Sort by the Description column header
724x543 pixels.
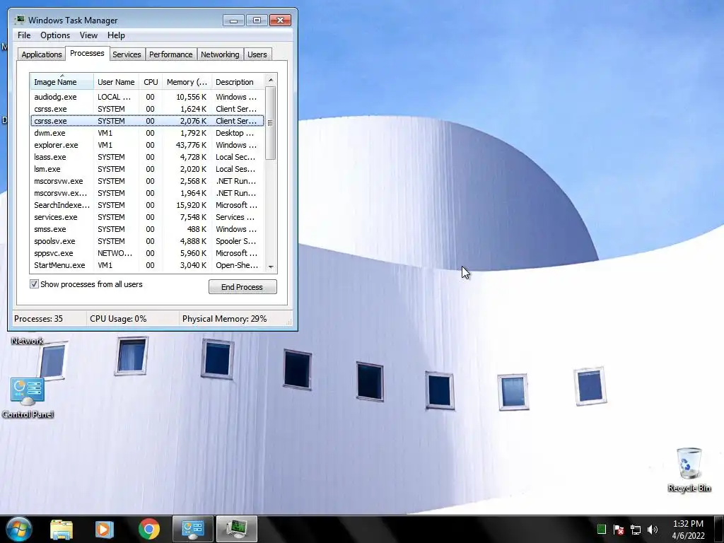238,82
